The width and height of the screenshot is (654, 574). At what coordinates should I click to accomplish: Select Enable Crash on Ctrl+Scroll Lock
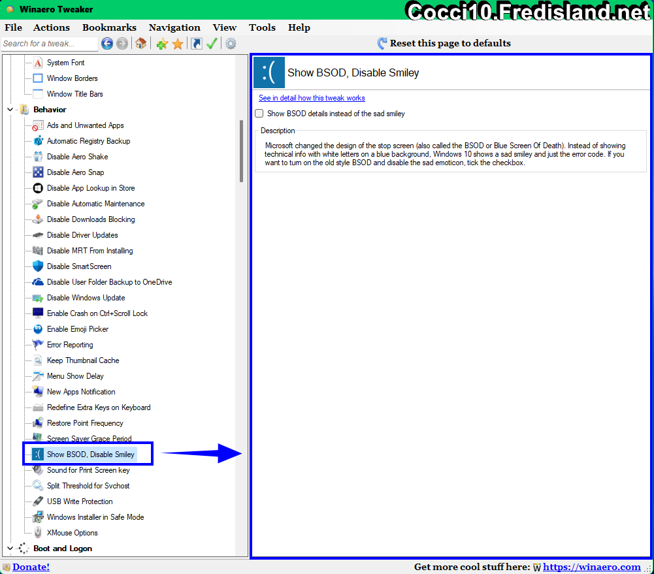point(97,313)
